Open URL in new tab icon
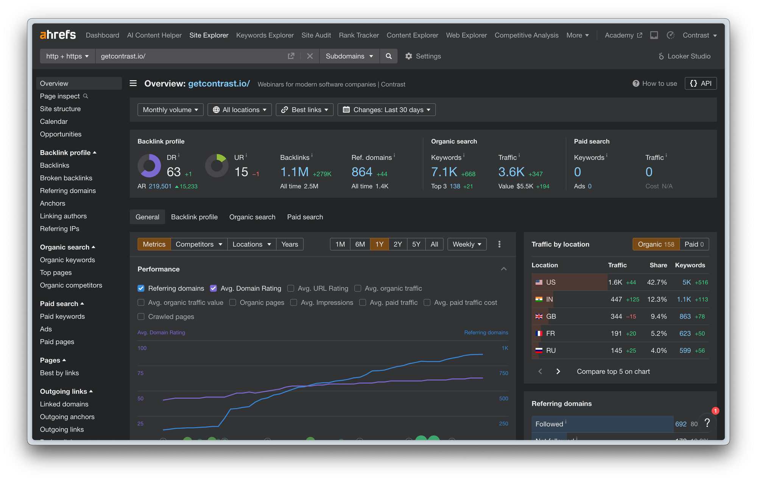This screenshot has width=757, height=481. pyautogui.click(x=291, y=56)
